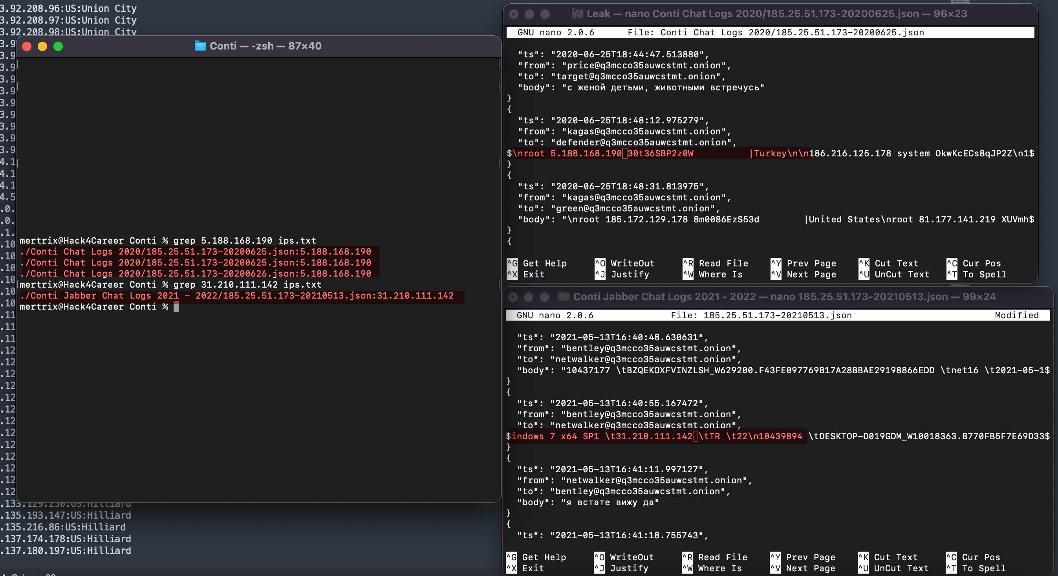
Task: Click 'Read File' in the bottom nano window
Action: pyautogui.click(x=723, y=557)
